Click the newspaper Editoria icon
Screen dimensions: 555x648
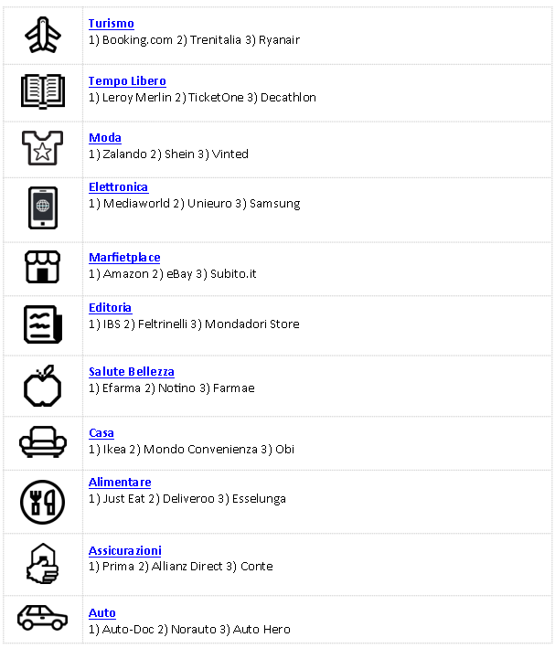pos(43,324)
